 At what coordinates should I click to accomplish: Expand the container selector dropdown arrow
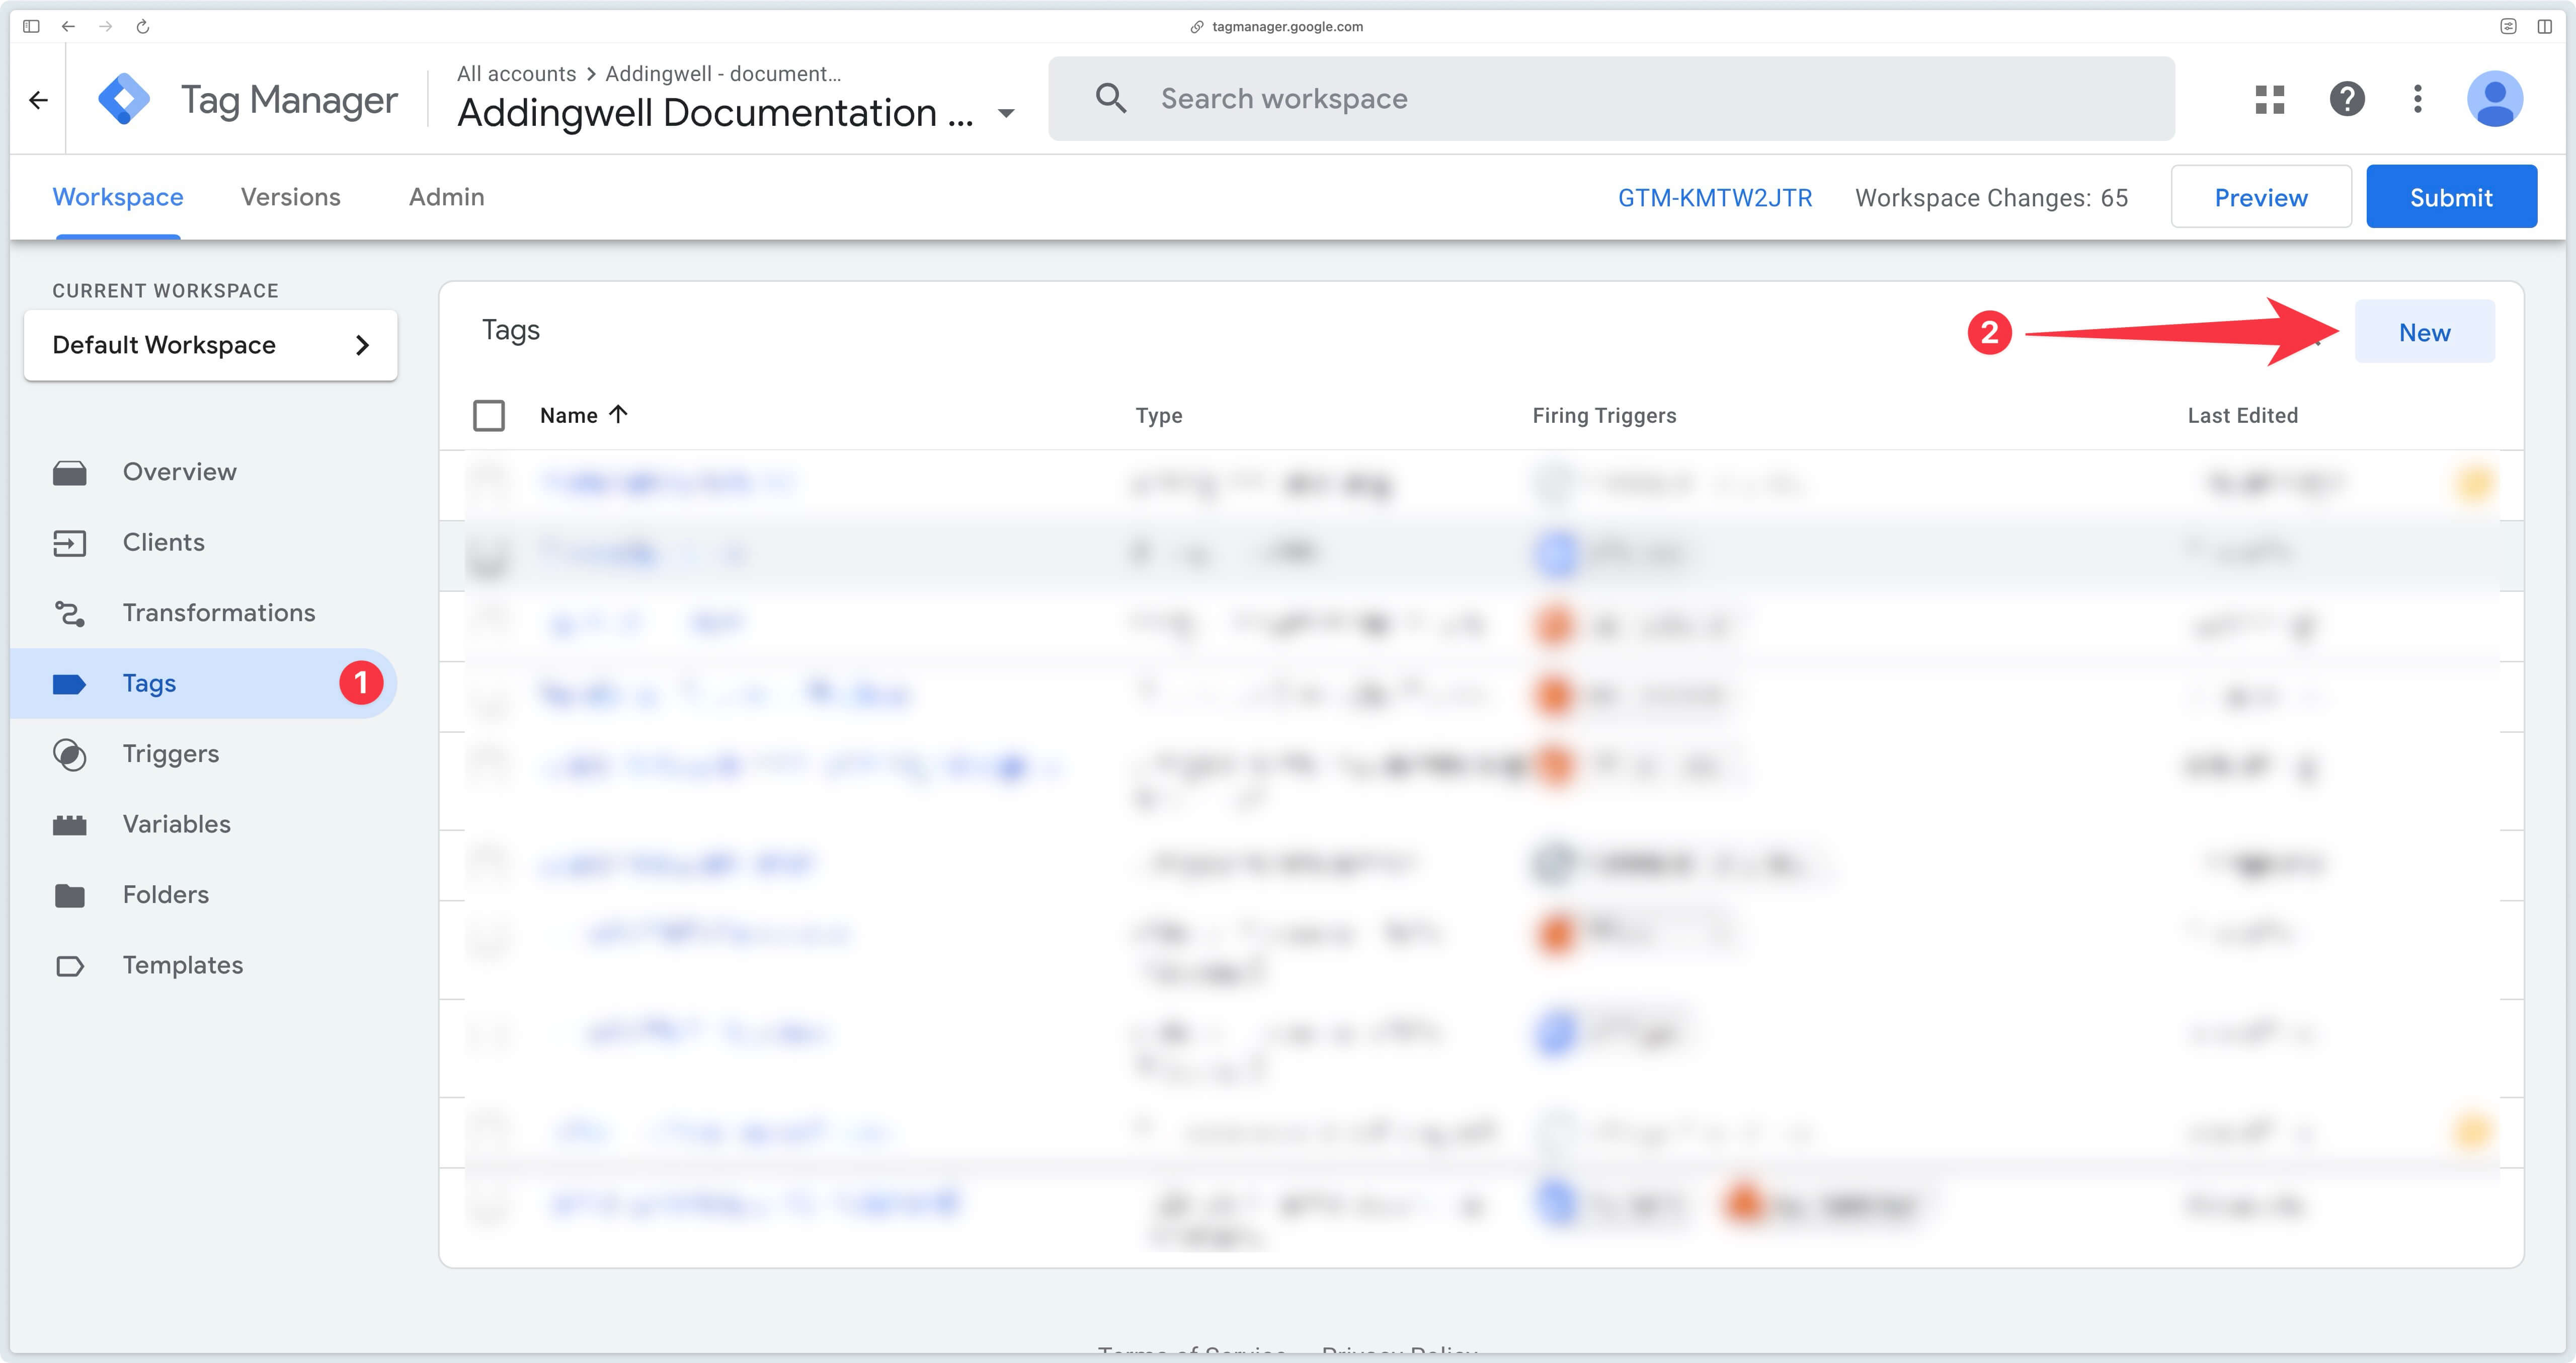tap(1006, 113)
